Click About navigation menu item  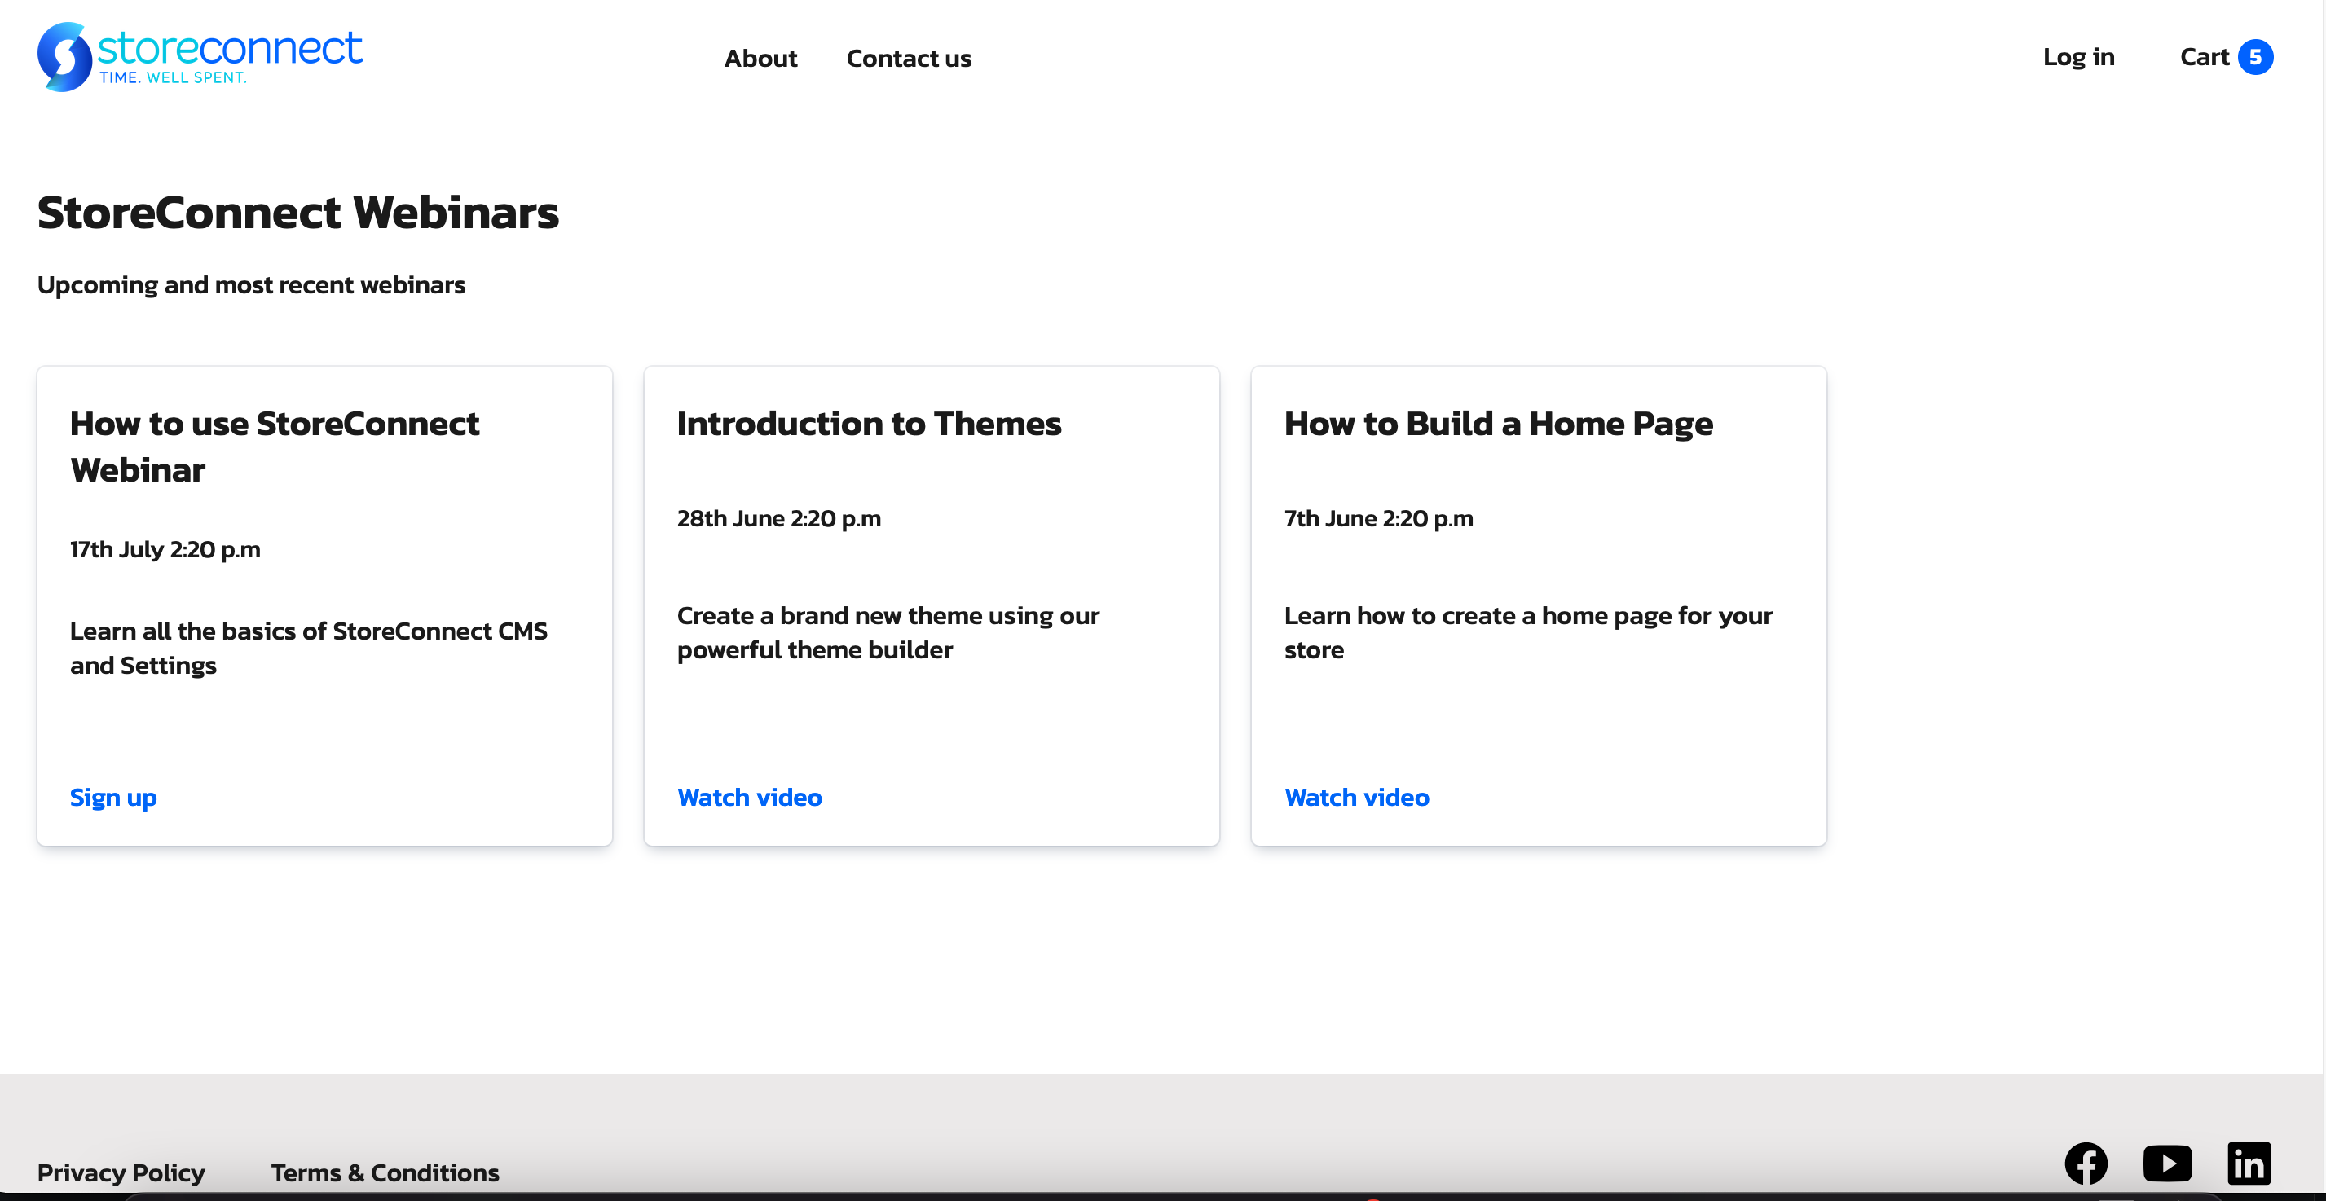coord(760,57)
